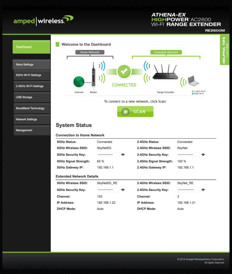Go to 5GHz Wi-Fi Settings

[x=32, y=75]
